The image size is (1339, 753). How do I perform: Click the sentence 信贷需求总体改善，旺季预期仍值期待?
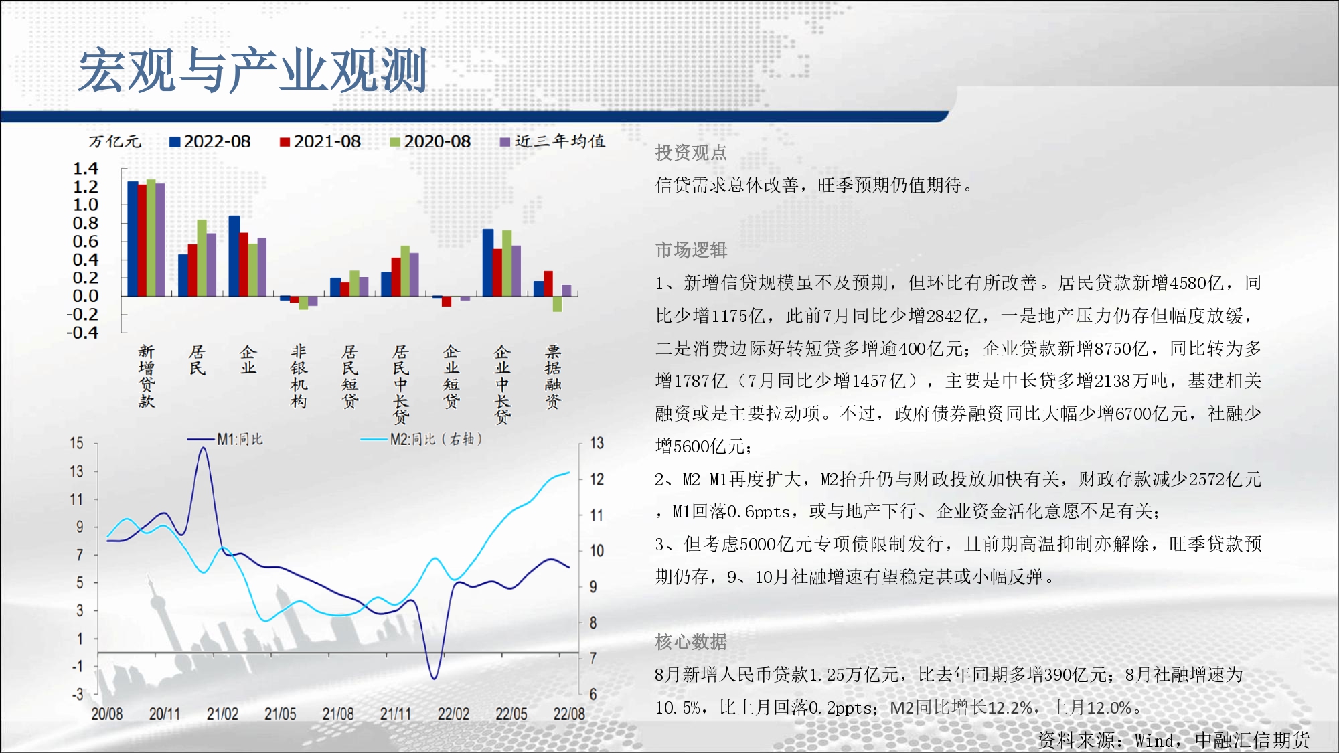click(813, 185)
